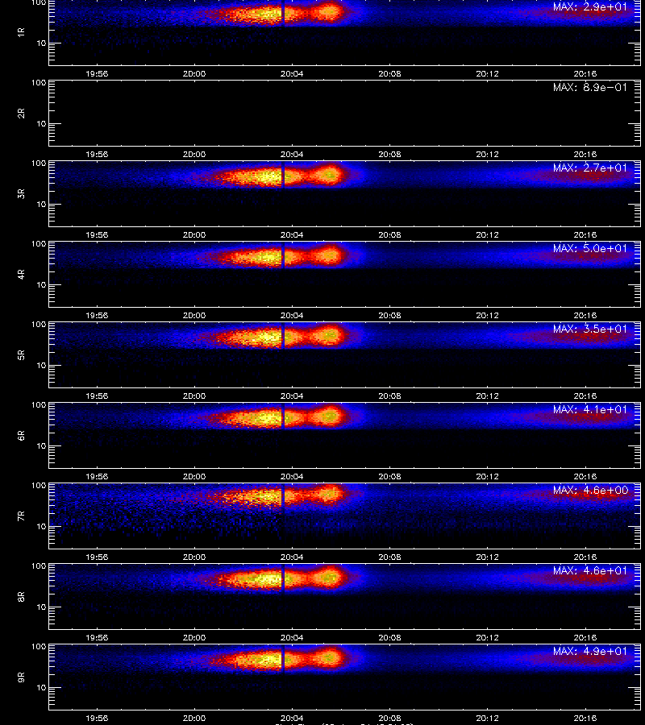645x725 pixels.
Task: Click the 20:16 tick label below panel 6R
Action: (585, 476)
